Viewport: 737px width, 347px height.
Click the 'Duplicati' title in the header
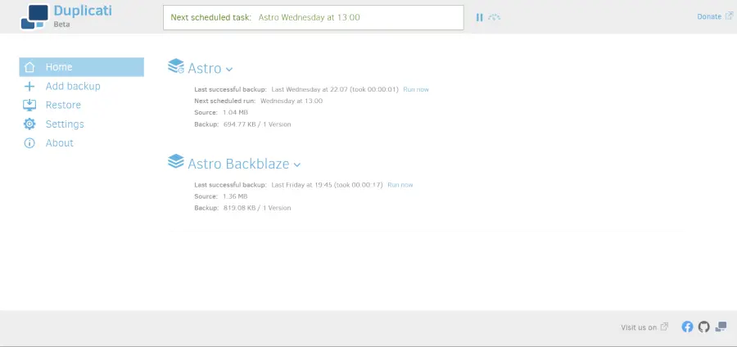point(83,11)
